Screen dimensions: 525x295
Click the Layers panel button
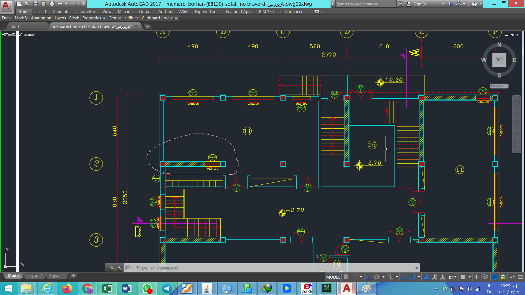(60, 18)
